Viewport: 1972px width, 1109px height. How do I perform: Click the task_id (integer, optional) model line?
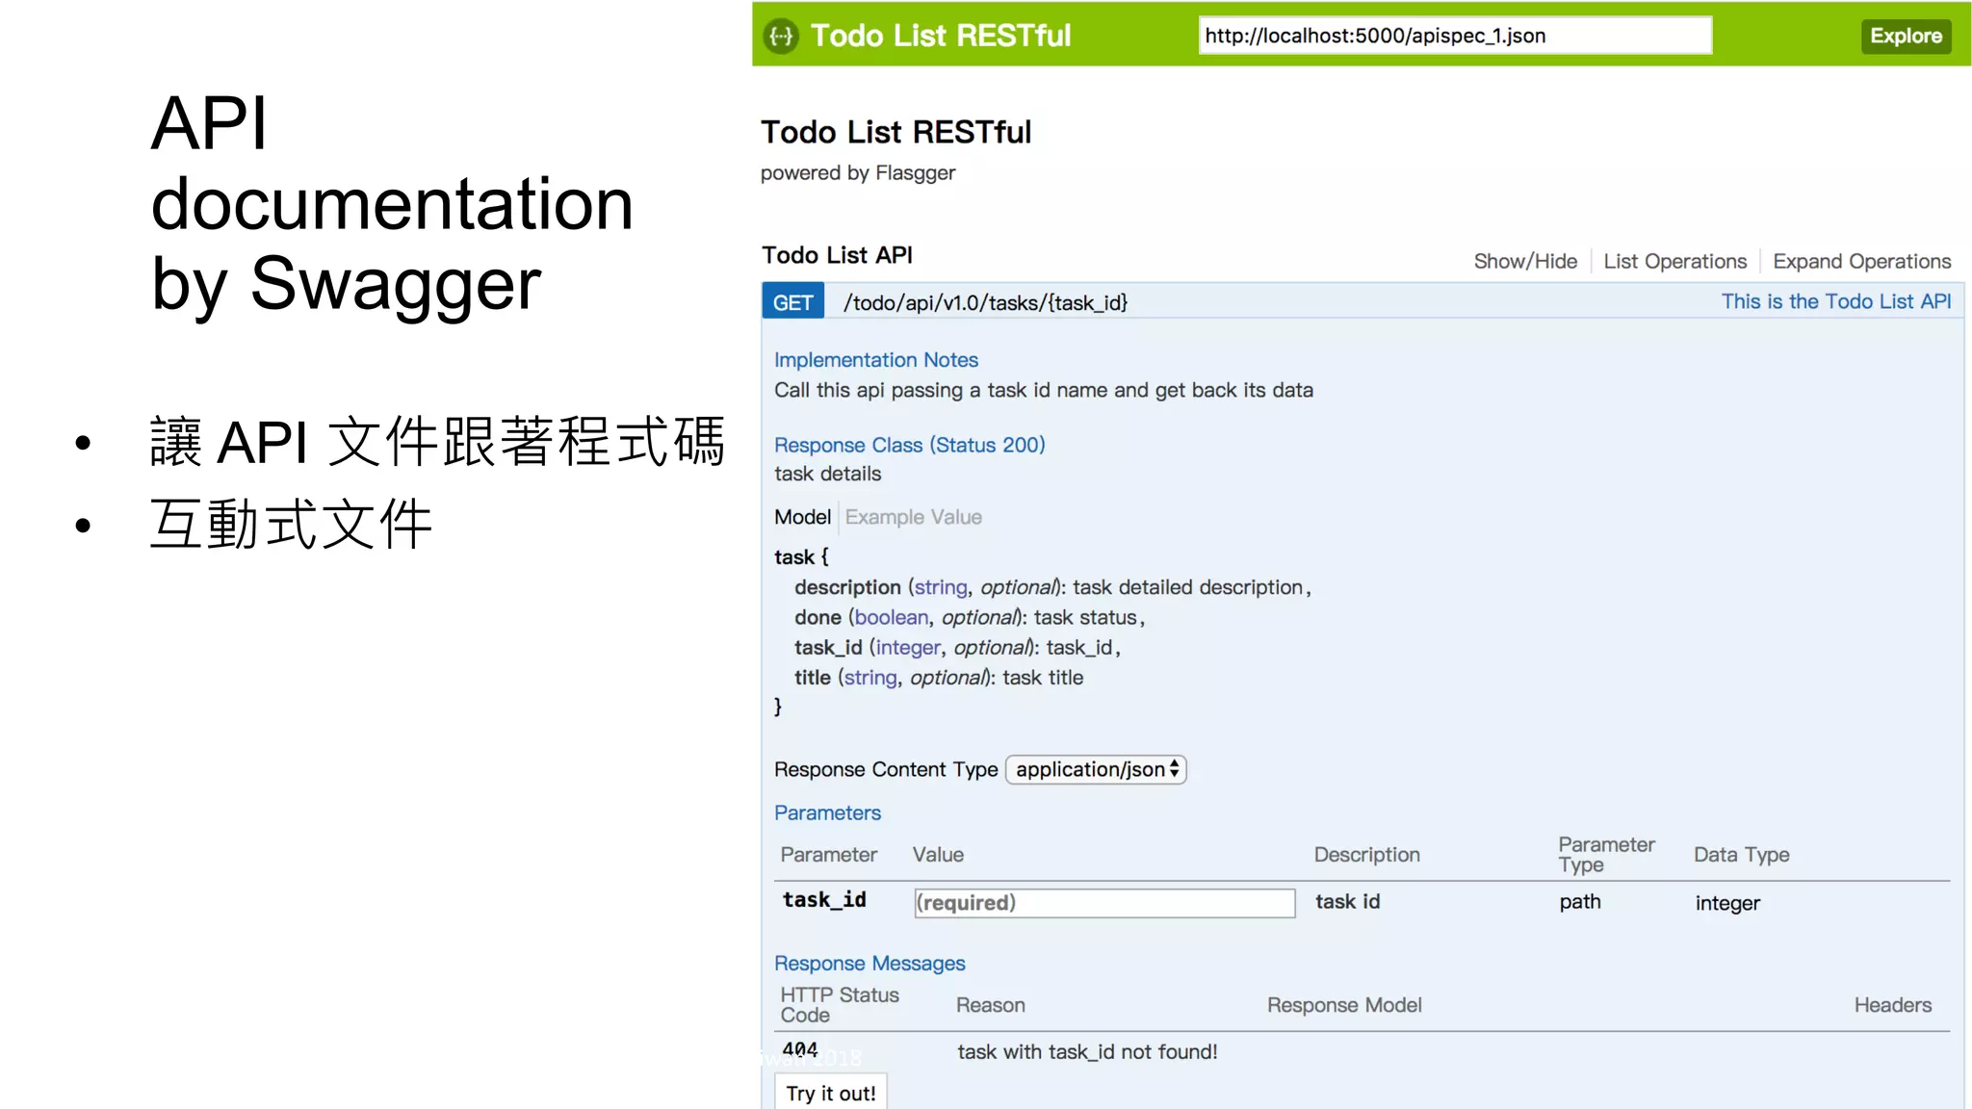957,648
